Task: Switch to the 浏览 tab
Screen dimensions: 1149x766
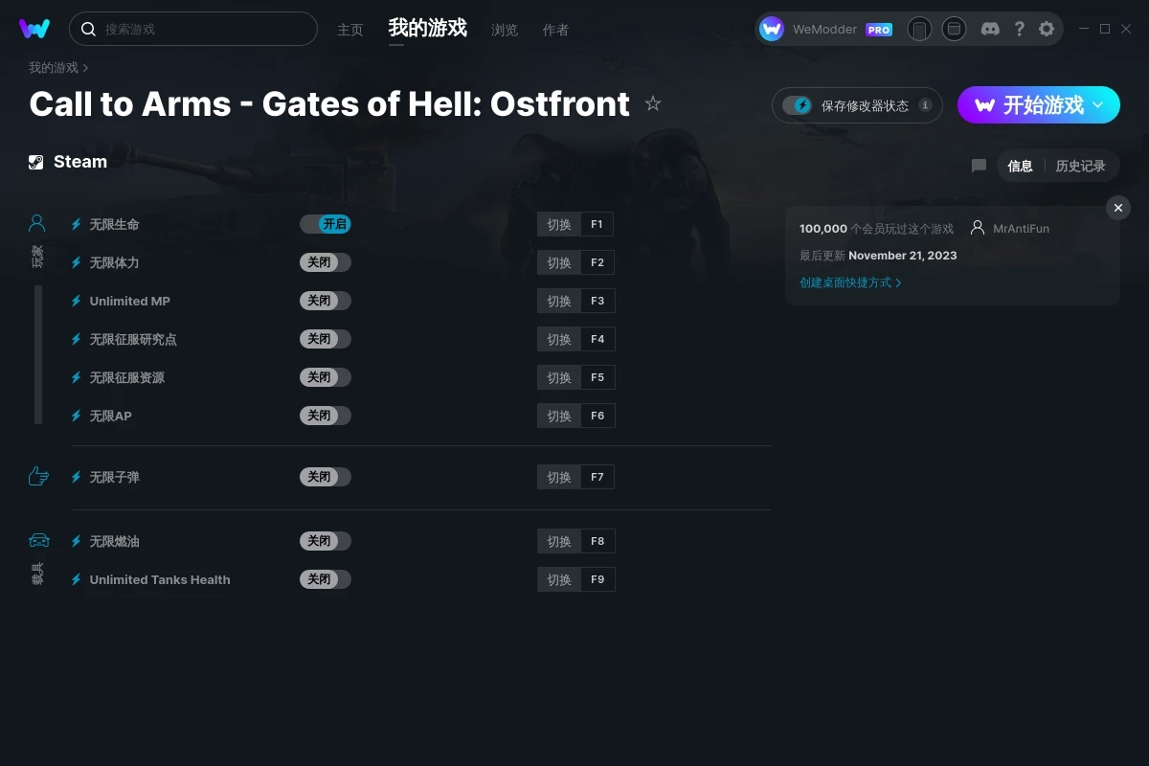Action: (505, 30)
